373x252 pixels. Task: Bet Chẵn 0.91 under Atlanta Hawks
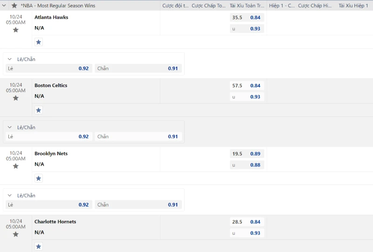click(138, 68)
